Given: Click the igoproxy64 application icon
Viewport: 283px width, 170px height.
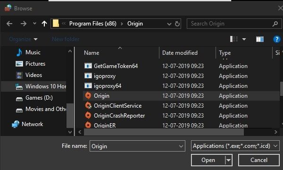Looking at the screenshot, I should coord(88,85).
